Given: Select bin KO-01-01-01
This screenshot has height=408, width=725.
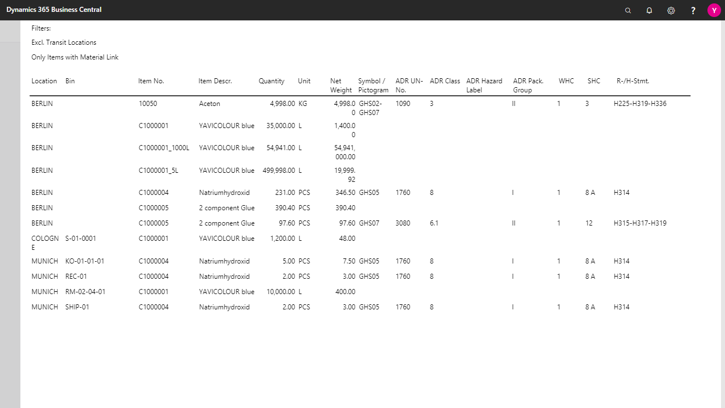Looking at the screenshot, I should pyautogui.click(x=85, y=261).
